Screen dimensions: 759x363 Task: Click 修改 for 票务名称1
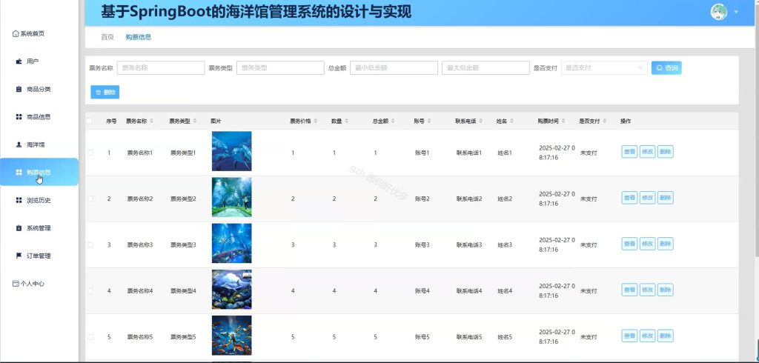click(647, 151)
